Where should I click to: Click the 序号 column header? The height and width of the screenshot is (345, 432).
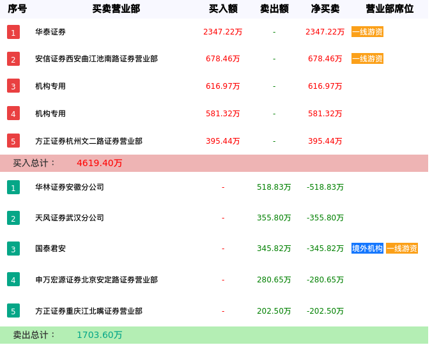click(17, 9)
